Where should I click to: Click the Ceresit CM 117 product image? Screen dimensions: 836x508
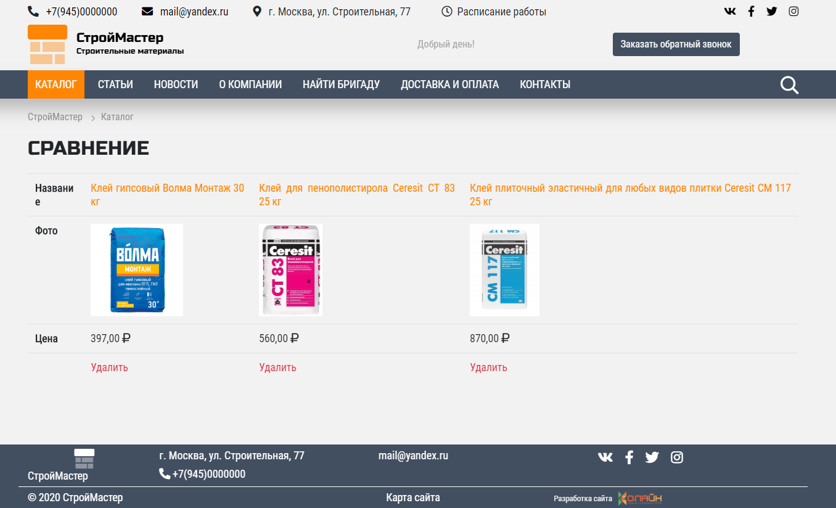(504, 270)
